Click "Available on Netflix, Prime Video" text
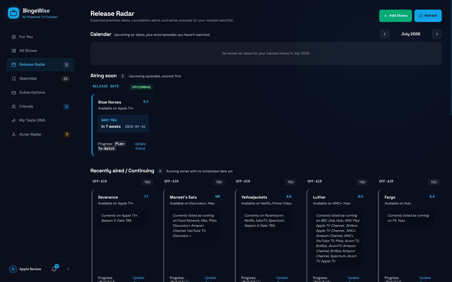452x282 pixels. pos(266,204)
